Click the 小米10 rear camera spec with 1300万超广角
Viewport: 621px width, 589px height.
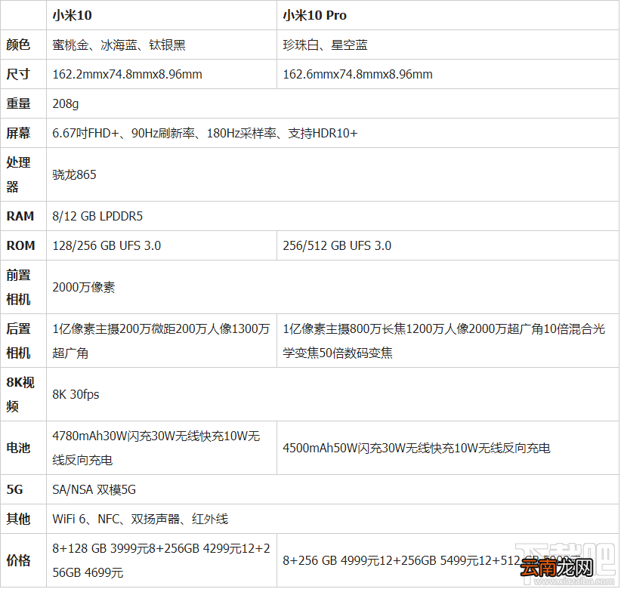click(161, 341)
